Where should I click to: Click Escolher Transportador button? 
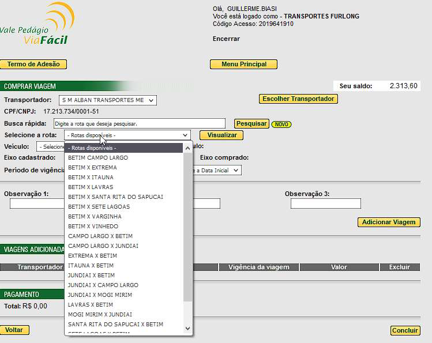tap(298, 99)
